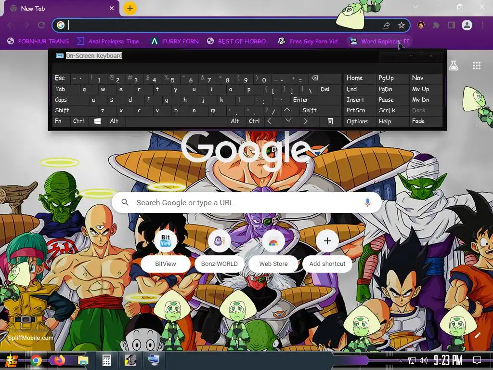This screenshot has height=370, width=493.
Task: Click the Tab key on keyboard
Action: (65, 89)
